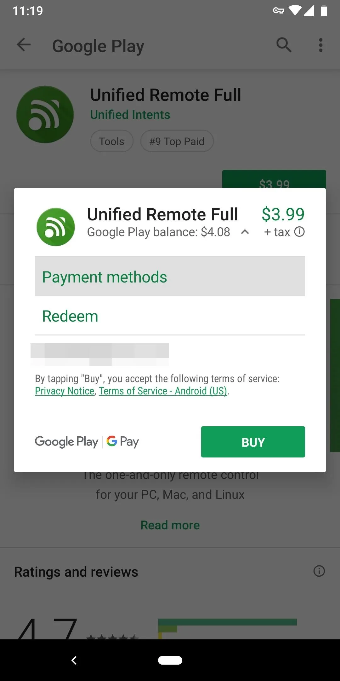Open Unified Intents developer page
This screenshot has width=340, height=681.
(x=130, y=115)
